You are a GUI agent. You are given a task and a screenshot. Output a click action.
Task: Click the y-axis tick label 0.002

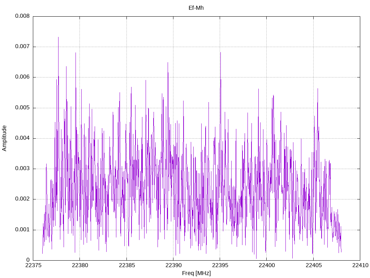[x=22, y=199]
